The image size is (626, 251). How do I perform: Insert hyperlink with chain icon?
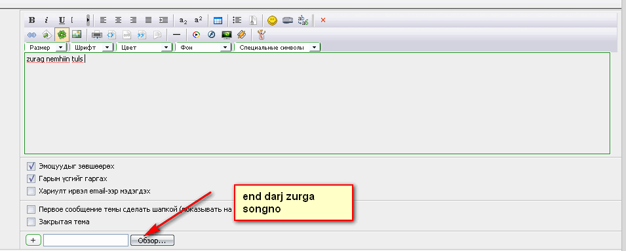pyautogui.click(x=31, y=35)
